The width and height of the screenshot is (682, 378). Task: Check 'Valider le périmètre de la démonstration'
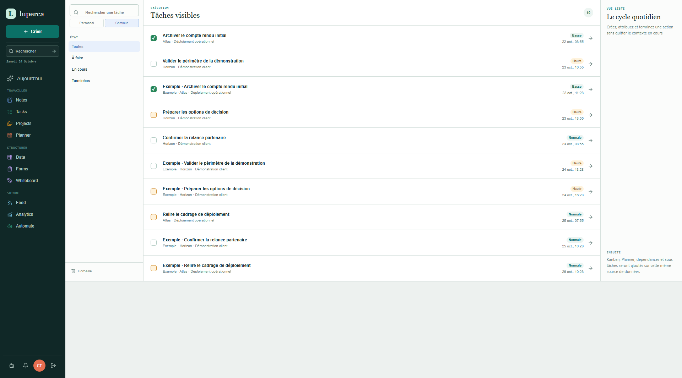tap(153, 64)
